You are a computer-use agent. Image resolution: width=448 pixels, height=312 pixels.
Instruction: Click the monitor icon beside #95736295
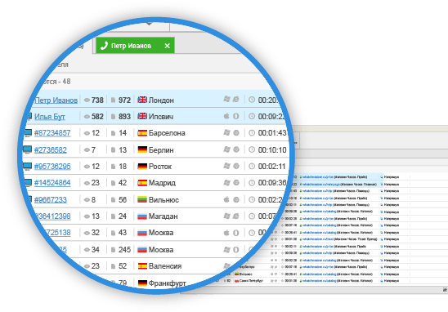coord(28,166)
